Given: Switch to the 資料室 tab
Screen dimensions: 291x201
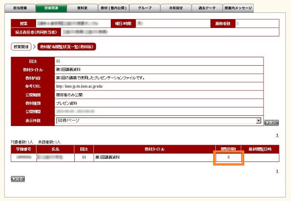Looking at the screenshot, I should pyautogui.click(x=82, y=8).
